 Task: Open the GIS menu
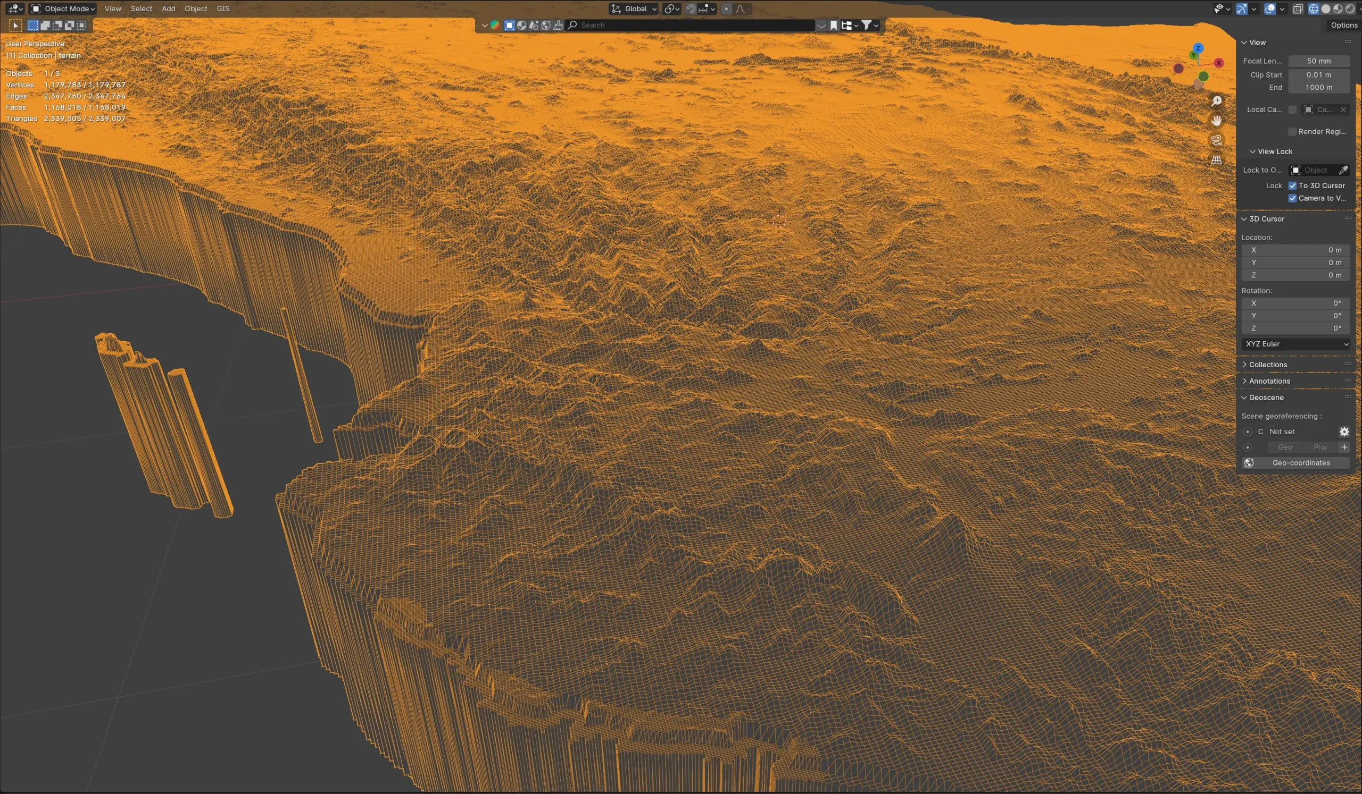[x=223, y=9]
